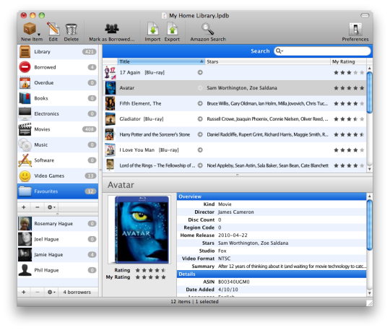Click the Export toolbar icon
This screenshot has width=390, height=330.
172,29
